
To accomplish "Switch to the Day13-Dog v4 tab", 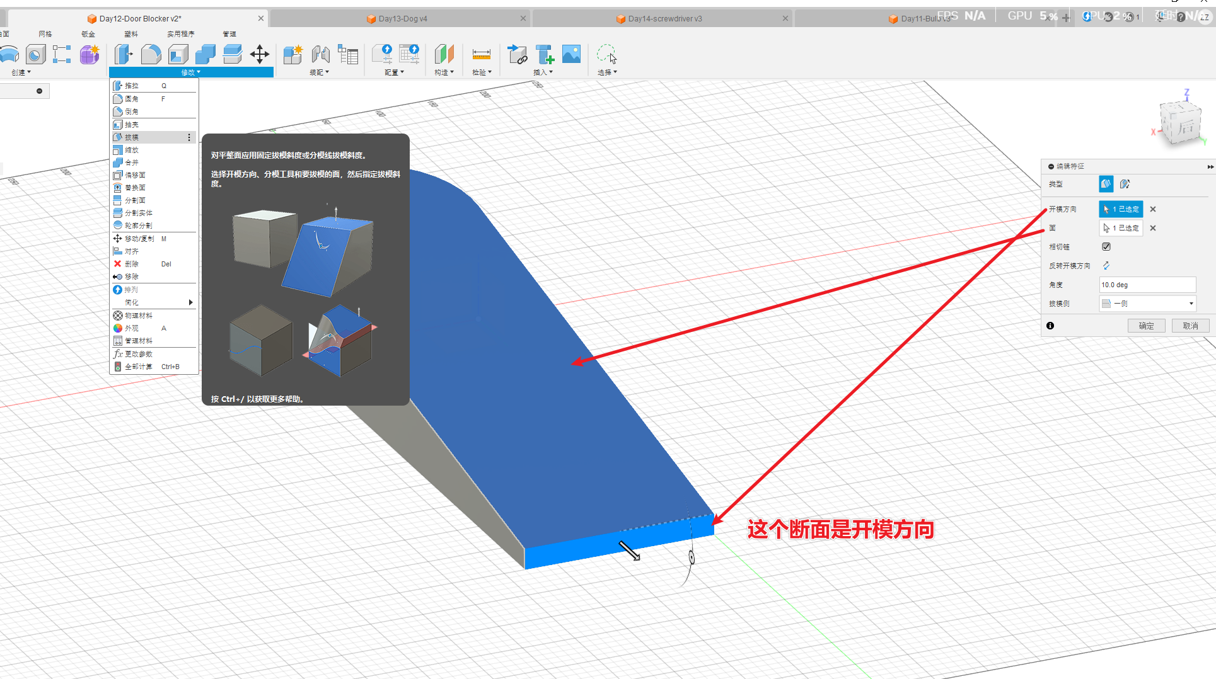I will [403, 19].
